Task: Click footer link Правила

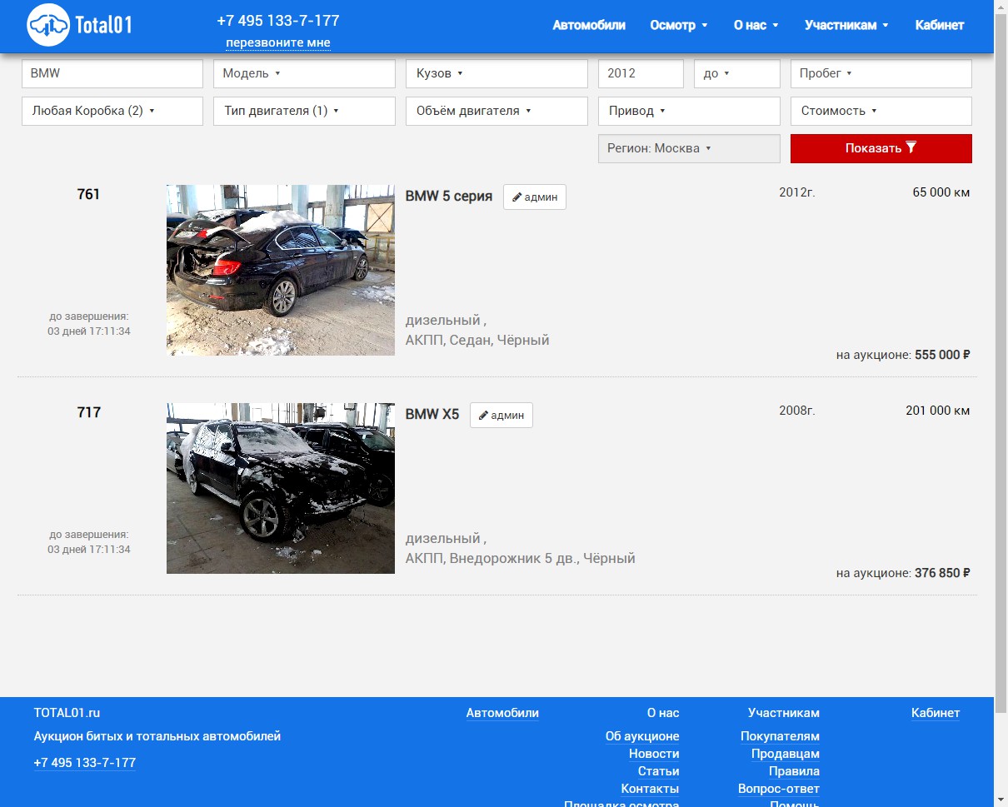Action: coord(794,771)
